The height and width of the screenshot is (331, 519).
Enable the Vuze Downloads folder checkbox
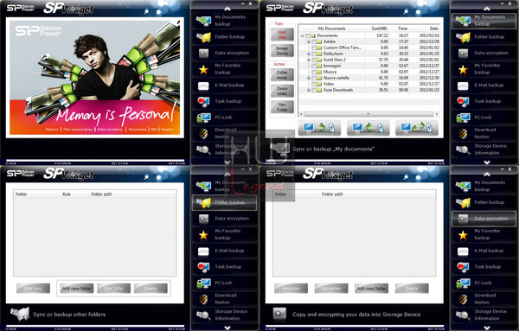tap(314, 90)
